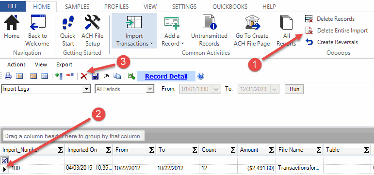Viewport: 374px width, 175px height.
Task: Click the Run button
Action: coord(294,89)
